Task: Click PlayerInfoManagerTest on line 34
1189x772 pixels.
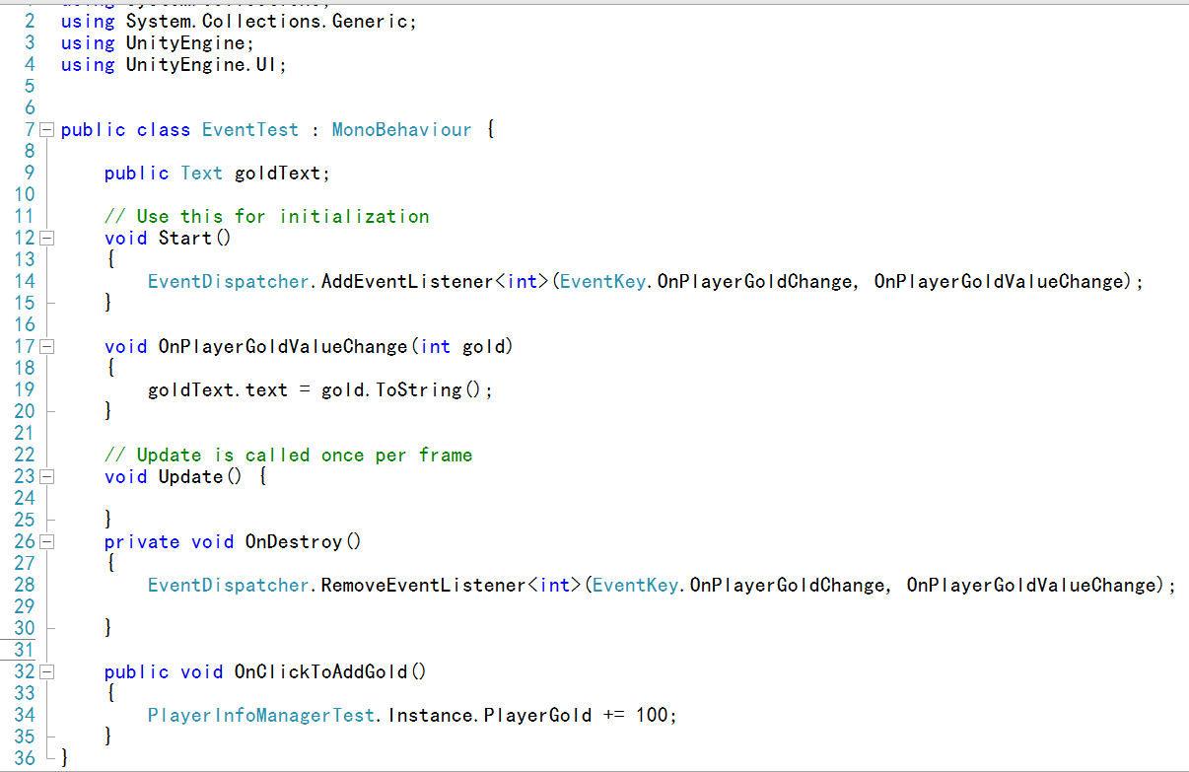Action: [x=261, y=716]
